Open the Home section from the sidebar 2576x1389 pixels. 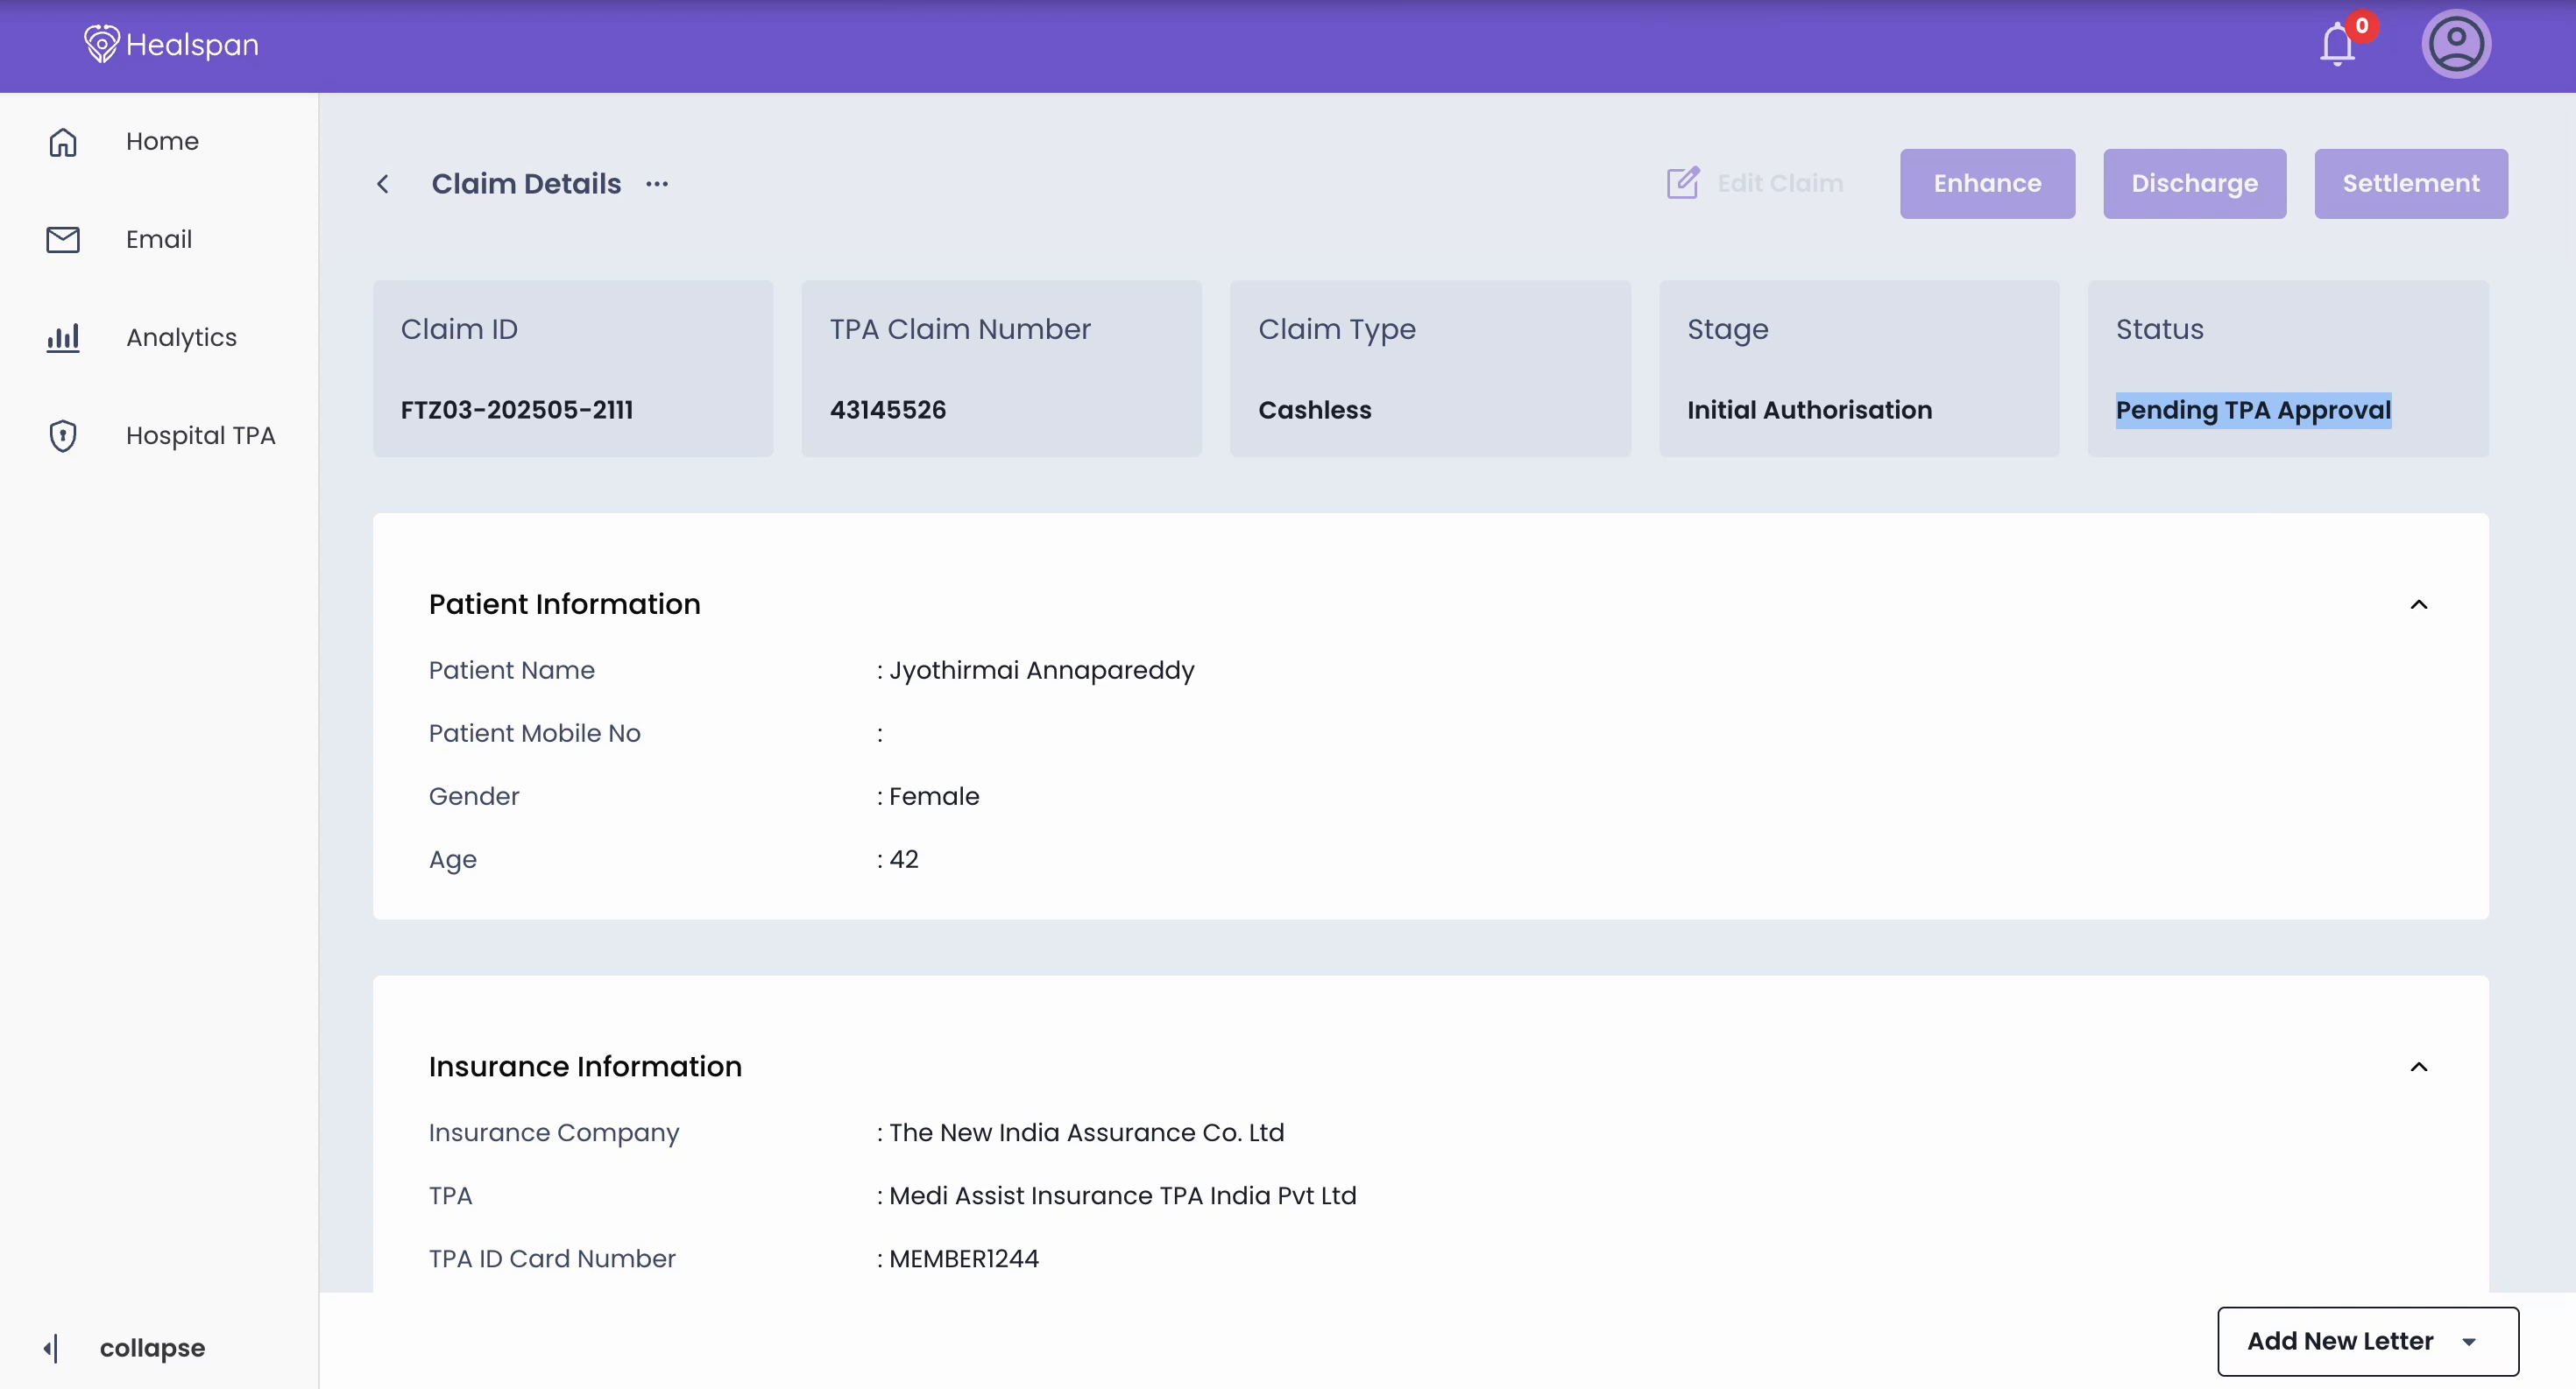click(x=161, y=141)
